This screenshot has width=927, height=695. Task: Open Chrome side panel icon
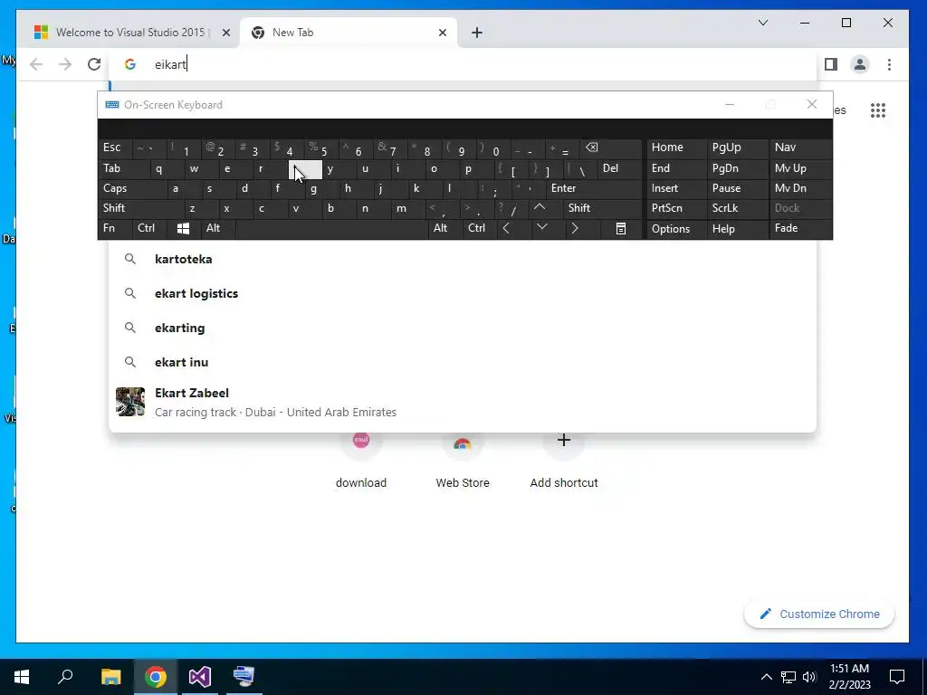831,64
